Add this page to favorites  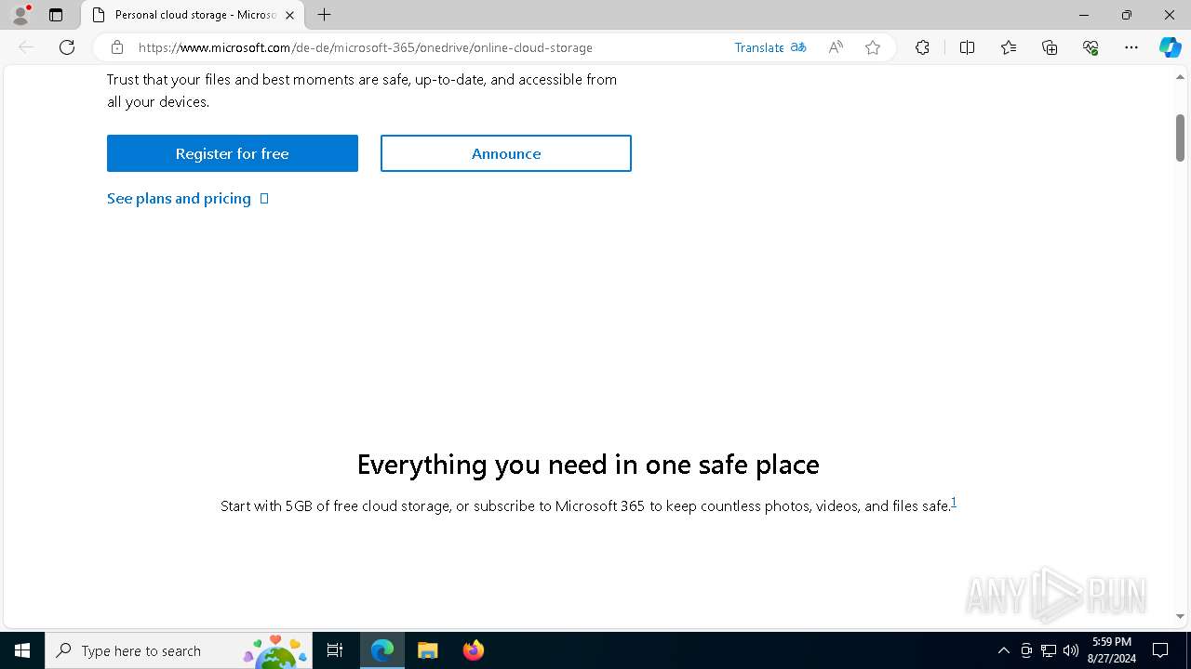point(873,47)
